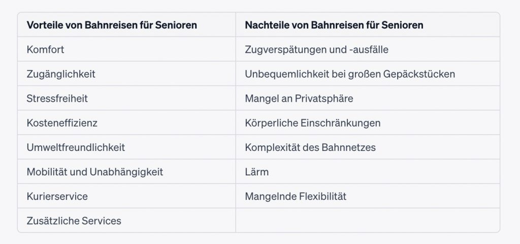Image resolution: width=520 pixels, height=244 pixels.
Task: Select the 'Kurierservice' entry
Action: pyautogui.click(x=57, y=196)
